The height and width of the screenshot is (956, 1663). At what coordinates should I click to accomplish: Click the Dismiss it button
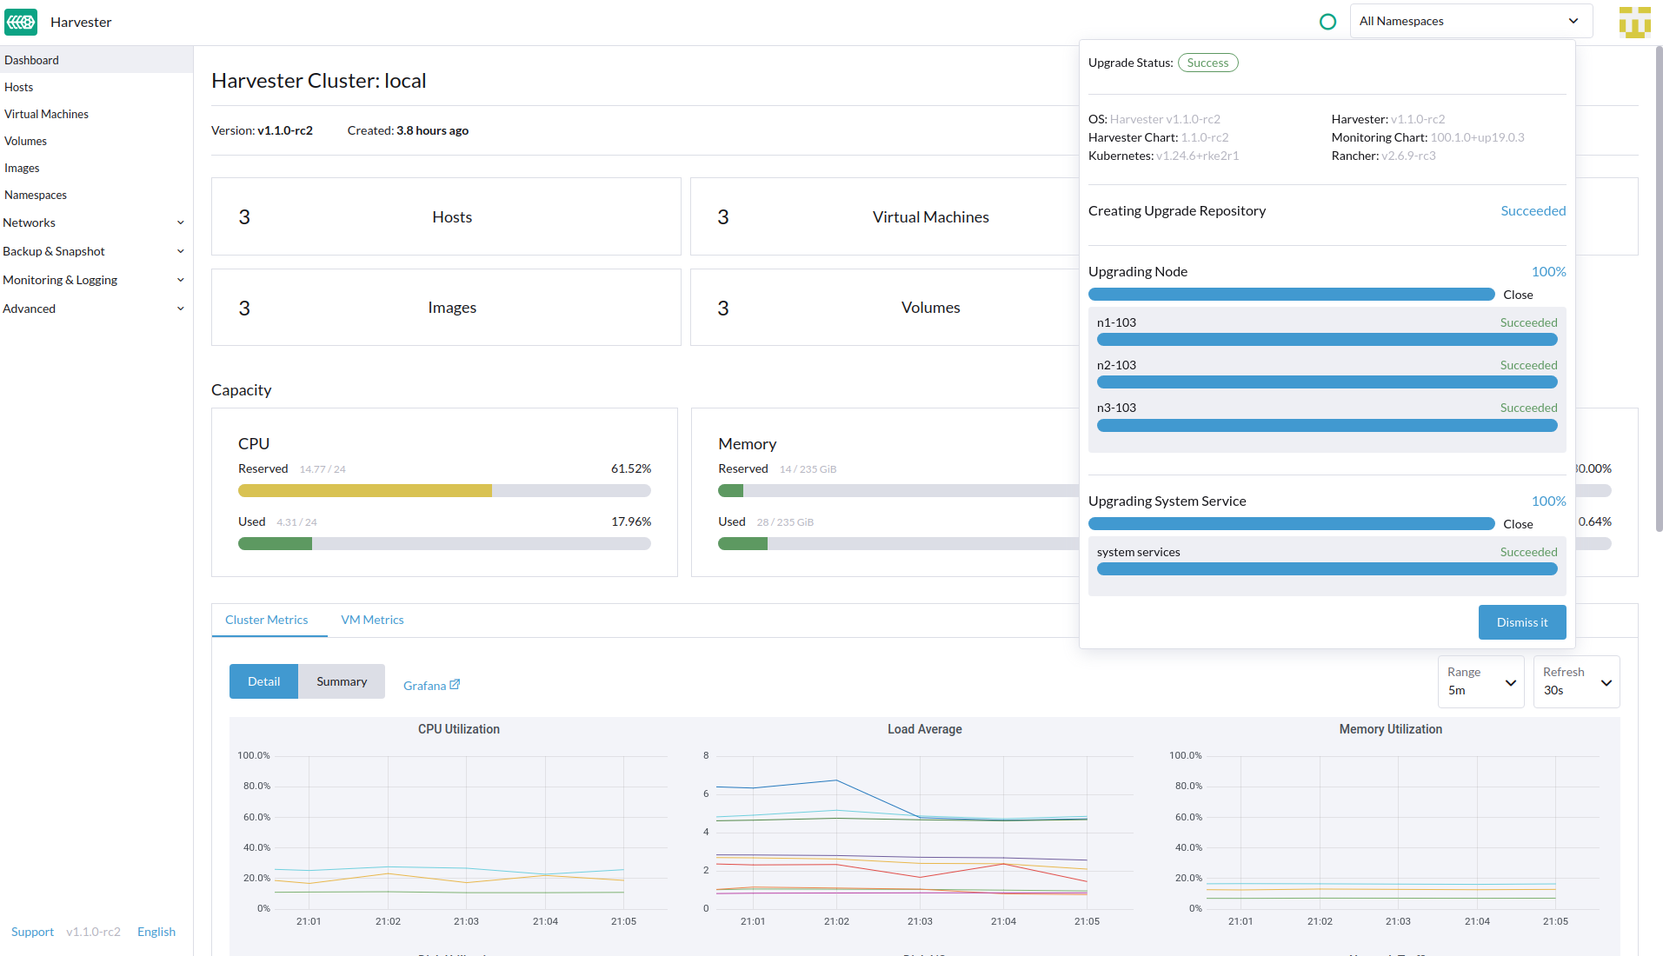[x=1522, y=622]
